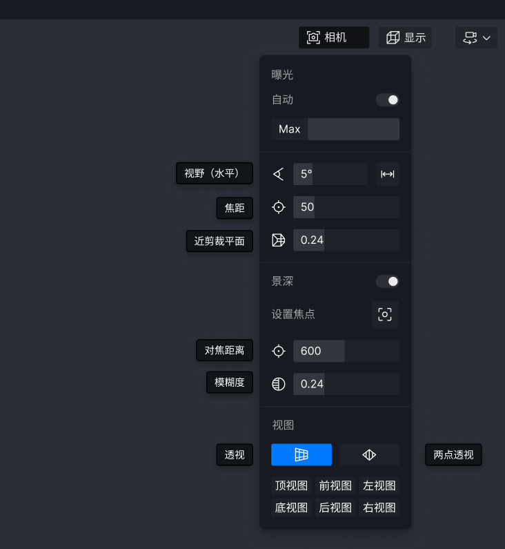Viewport: 505px width, 549px height.
Task: Click the Max exposure slider bar
Action: (335, 129)
